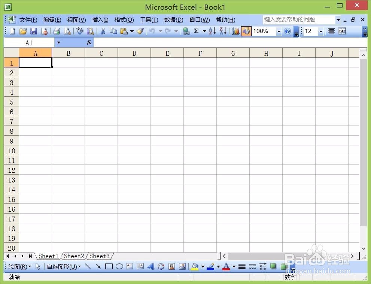Expand AutoSum functions dropdown arrow
The height and width of the screenshot is (284, 371).
tap(204, 31)
